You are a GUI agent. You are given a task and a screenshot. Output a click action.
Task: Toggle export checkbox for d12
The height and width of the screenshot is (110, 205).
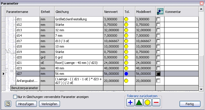(x=158, y=25)
